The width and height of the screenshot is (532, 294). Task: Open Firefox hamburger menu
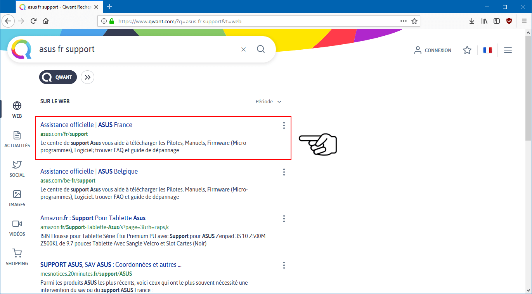[x=524, y=21]
